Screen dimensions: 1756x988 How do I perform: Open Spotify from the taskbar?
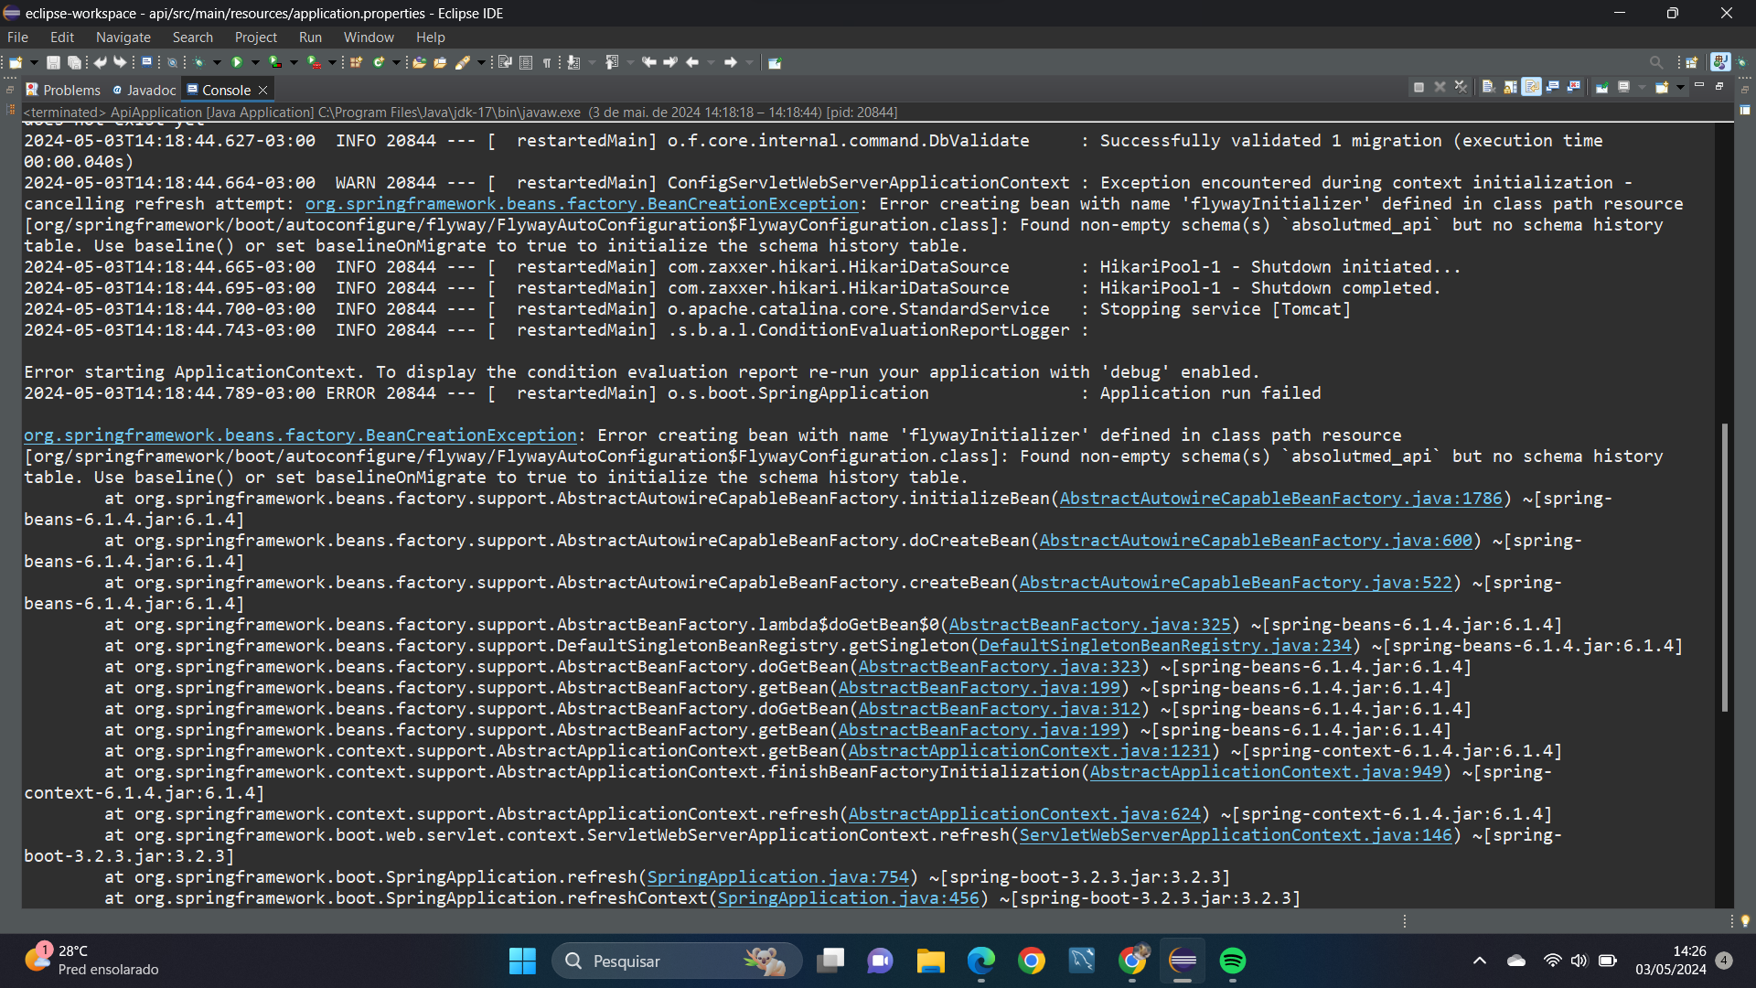tap(1233, 961)
